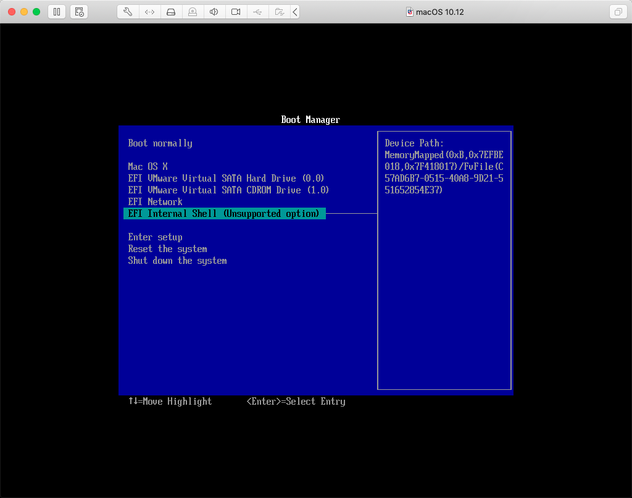Select EFI Internal Shell (Unsupported option)
Viewport: 632px width, 498px height.
(225, 214)
